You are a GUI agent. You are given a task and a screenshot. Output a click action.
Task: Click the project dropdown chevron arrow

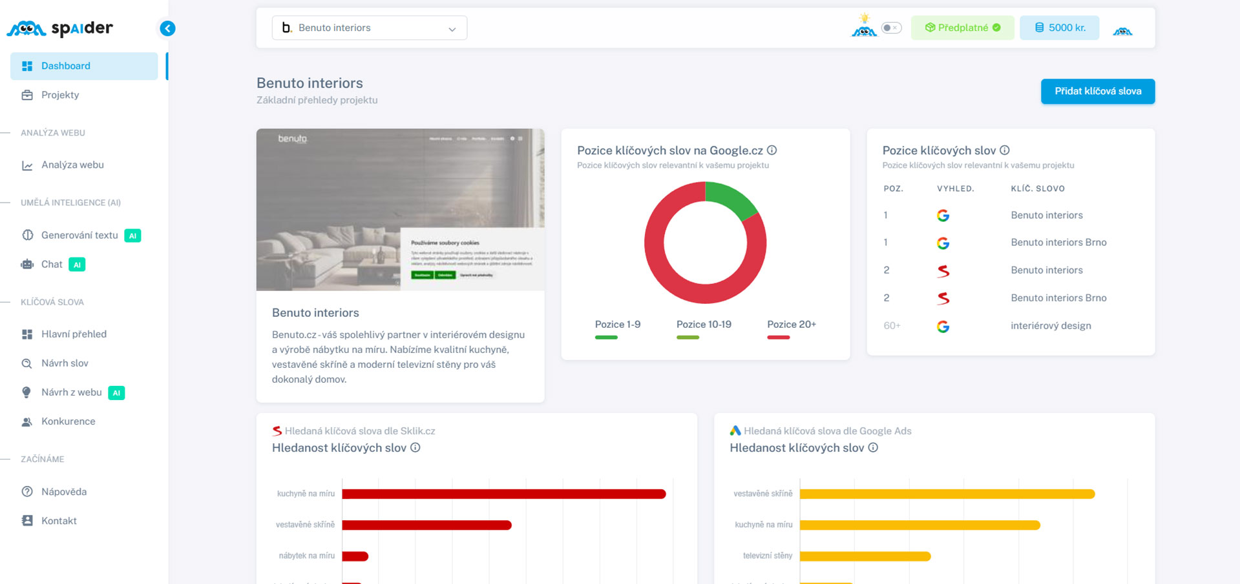coord(452,29)
